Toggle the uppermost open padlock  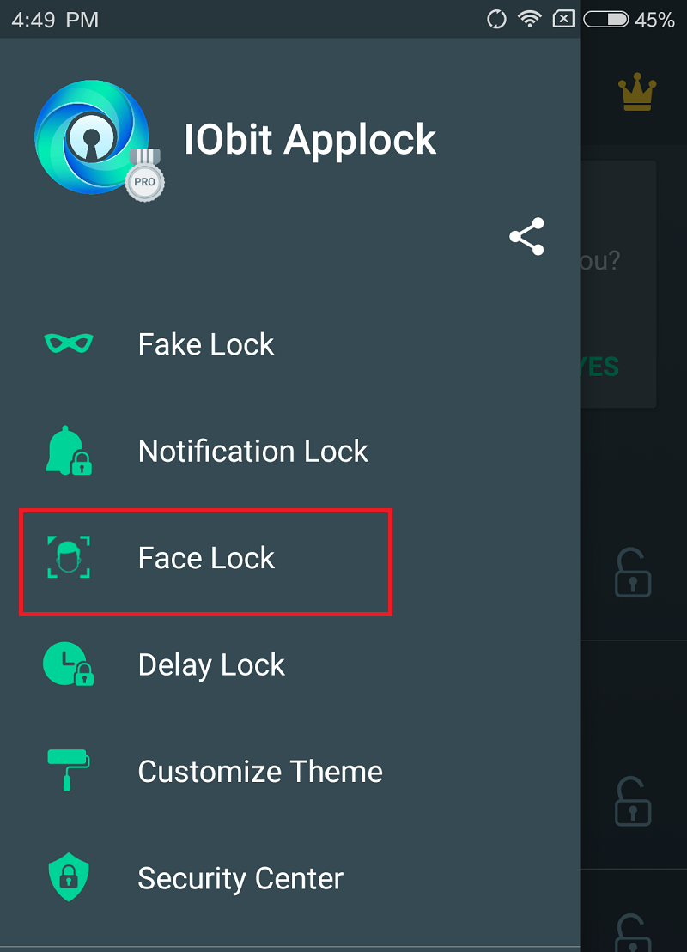click(x=633, y=573)
